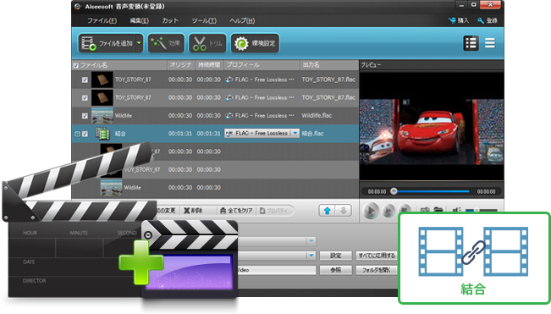The height and width of the screenshot is (314, 551).
Task: Open the カット menu
Action: pyautogui.click(x=170, y=20)
